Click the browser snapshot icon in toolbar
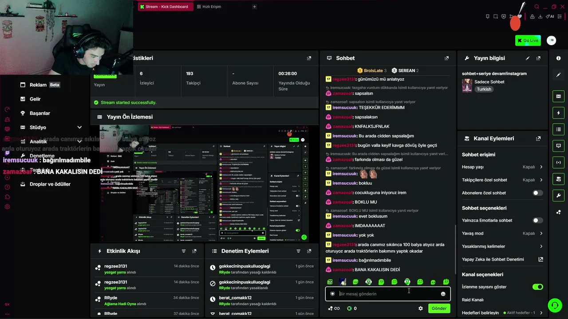The width and height of the screenshot is (568, 319). (496, 16)
